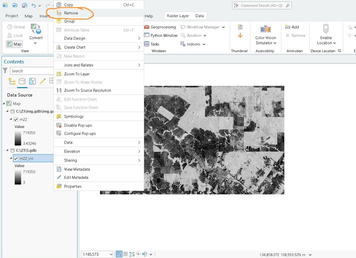
Task: Open the Project ribbon tab
Action: point(11,16)
